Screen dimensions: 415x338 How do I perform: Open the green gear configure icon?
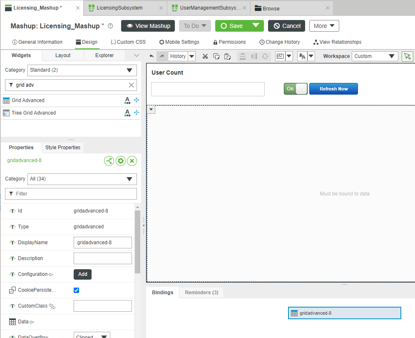(121, 161)
